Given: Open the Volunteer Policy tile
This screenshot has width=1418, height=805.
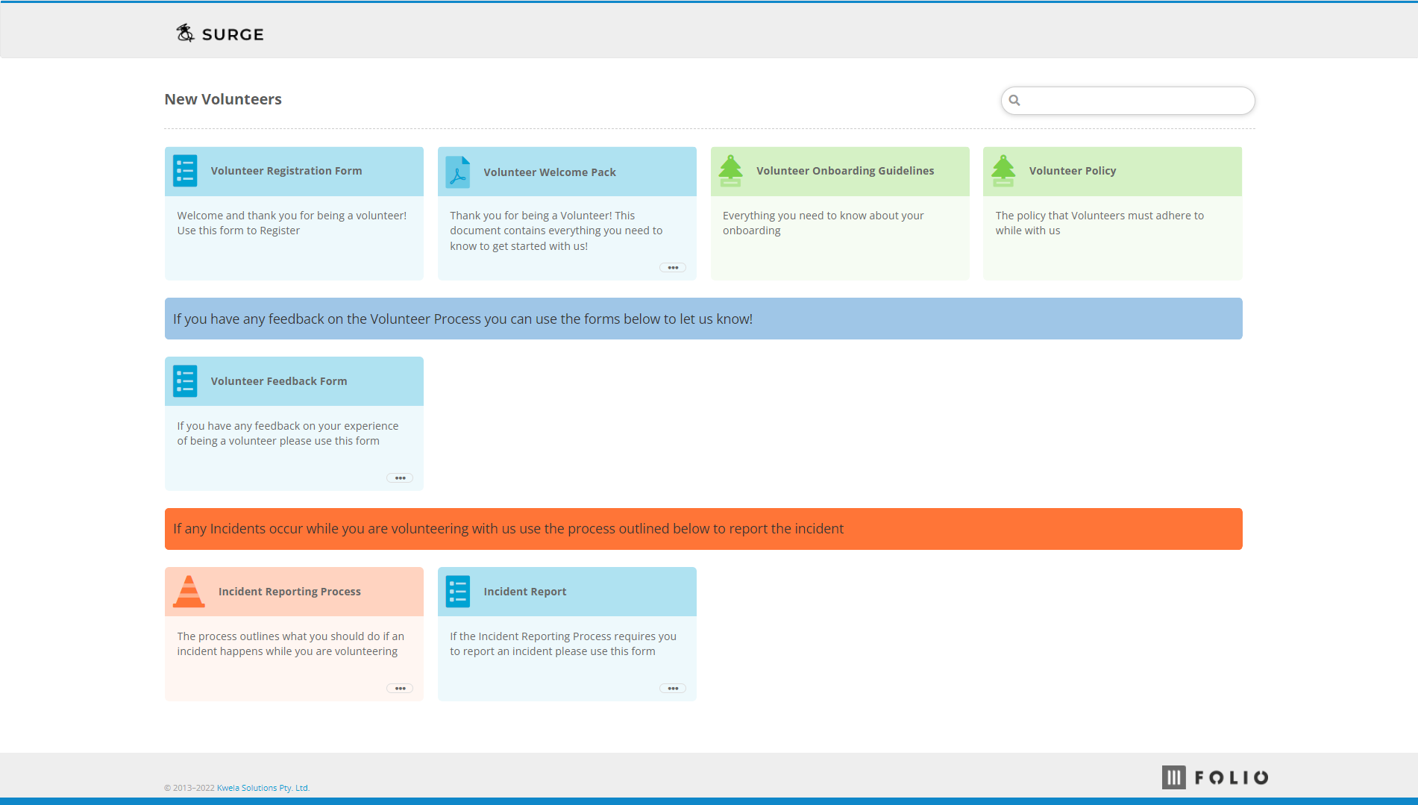Looking at the screenshot, I should pyautogui.click(x=1073, y=171).
